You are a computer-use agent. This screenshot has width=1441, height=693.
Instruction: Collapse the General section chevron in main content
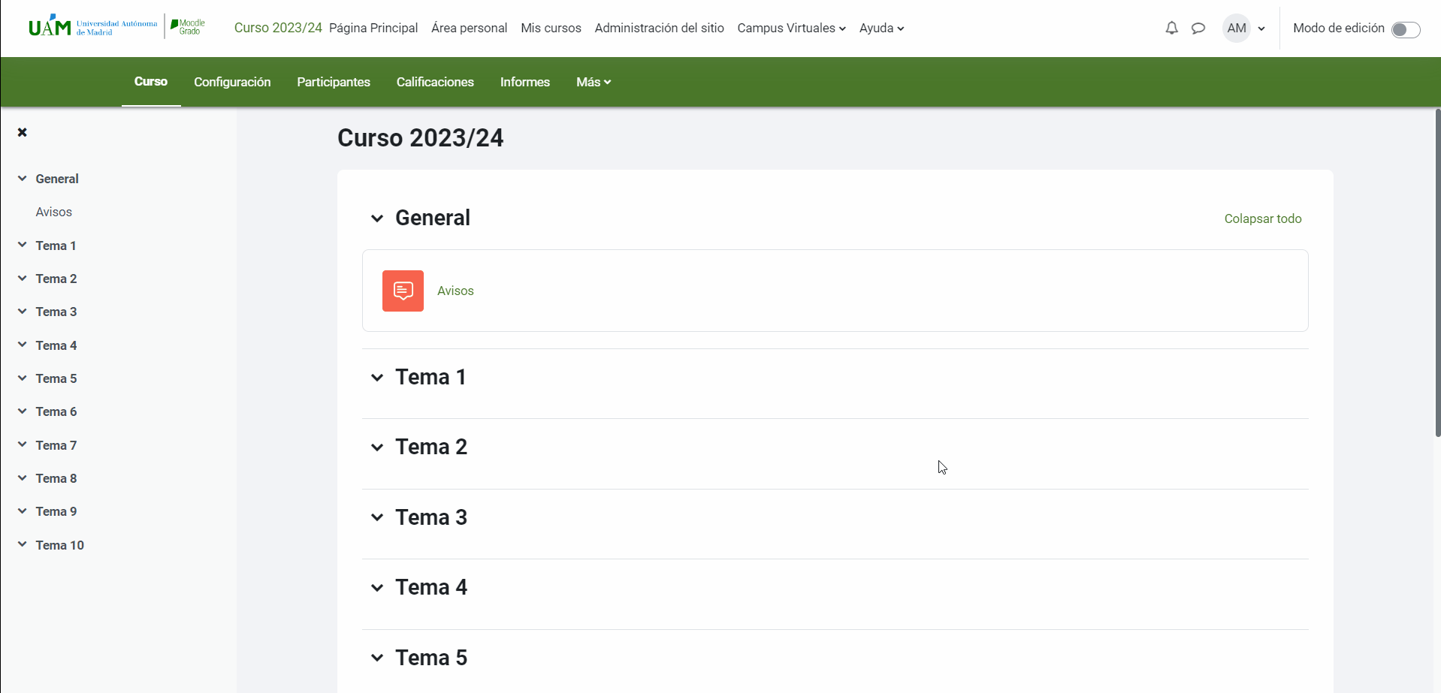(x=377, y=218)
